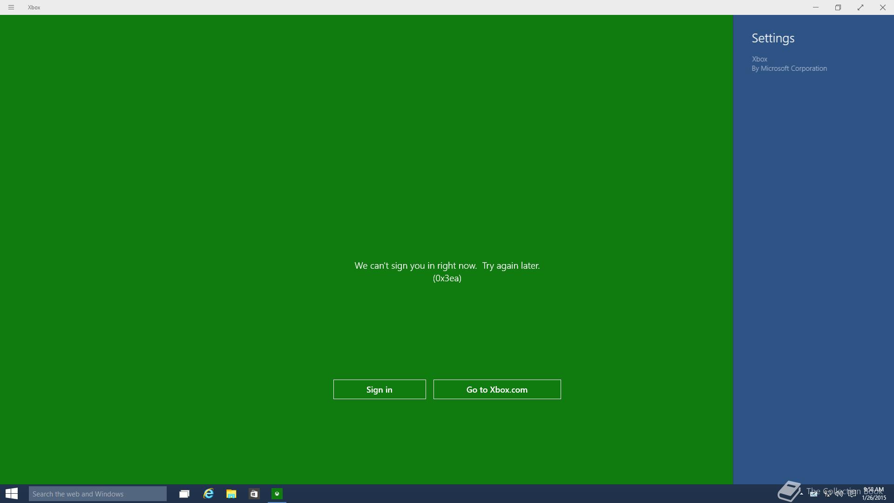Select the Xbox app taskbar icon
This screenshot has width=894, height=503.
pos(277,494)
